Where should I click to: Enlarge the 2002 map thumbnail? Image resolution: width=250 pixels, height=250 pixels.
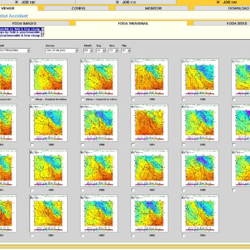pos(99,214)
